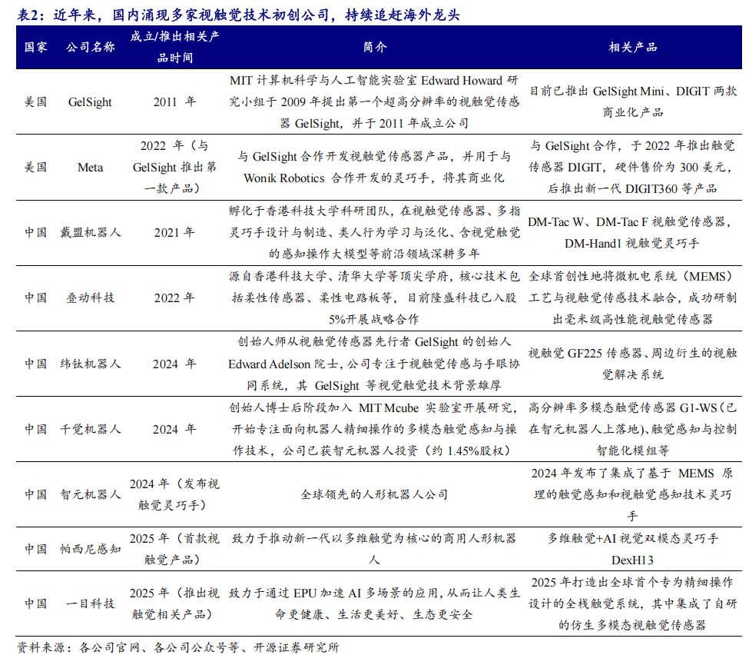Click the GelSight company name cell
This screenshot has height=655, width=749.
tap(90, 101)
